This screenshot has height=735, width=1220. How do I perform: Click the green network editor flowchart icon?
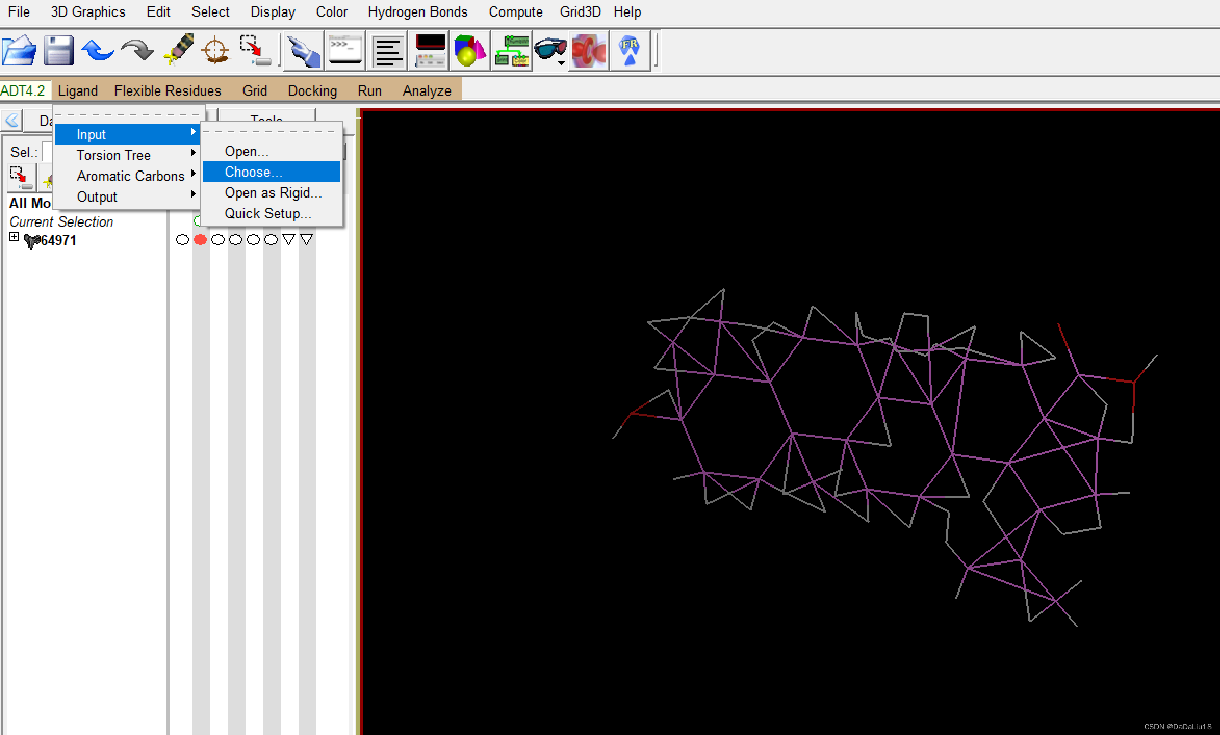coord(511,51)
